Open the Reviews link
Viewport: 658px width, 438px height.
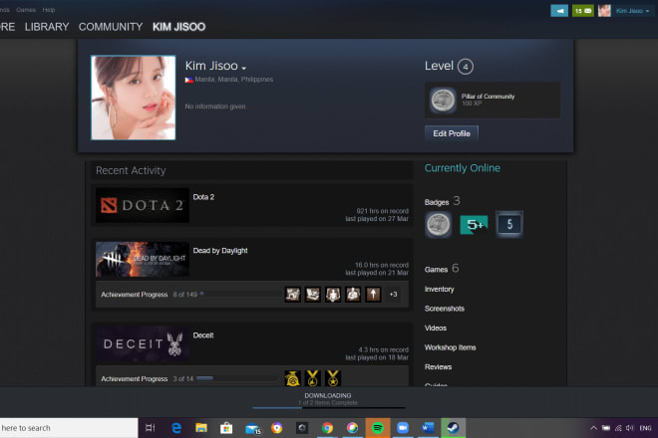[x=438, y=367]
